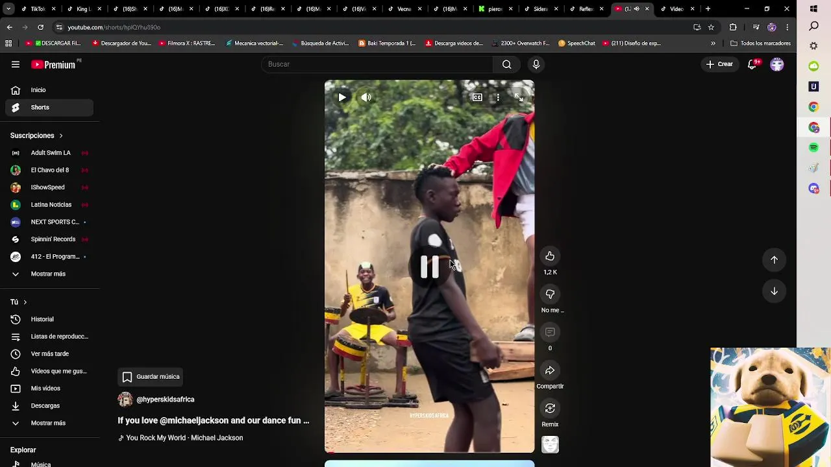Open the account avatar menu
Screen dimensions: 831x467
tap(776, 64)
